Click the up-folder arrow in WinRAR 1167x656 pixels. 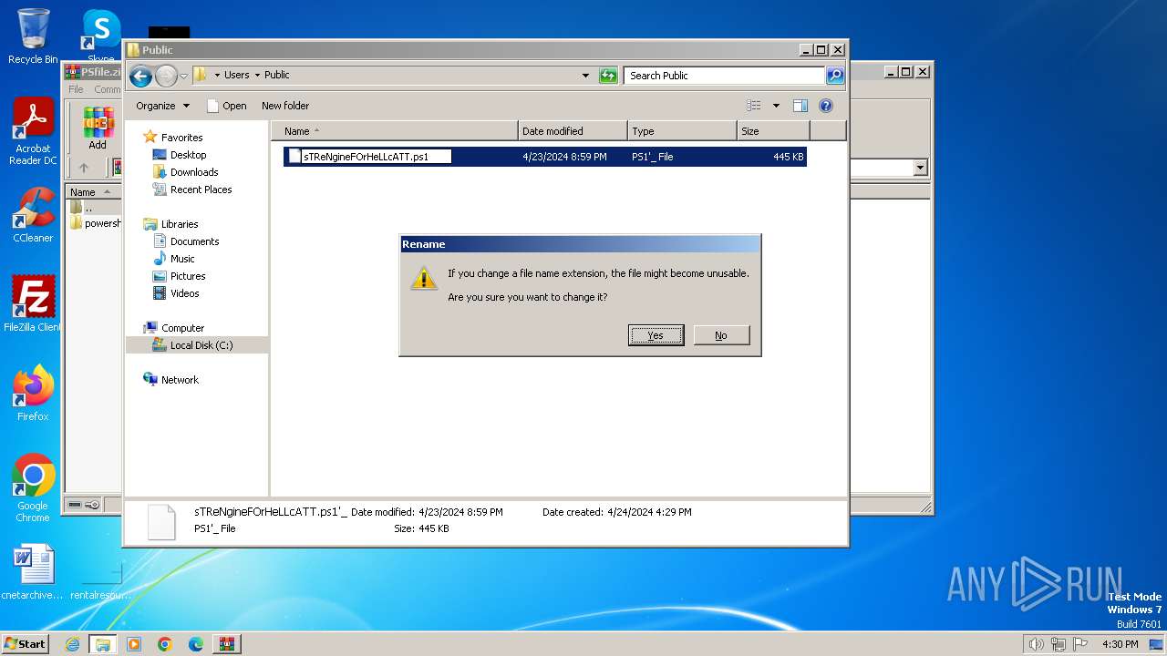[84, 168]
